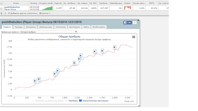Open the pushthebutton player link

tap(12, 7)
